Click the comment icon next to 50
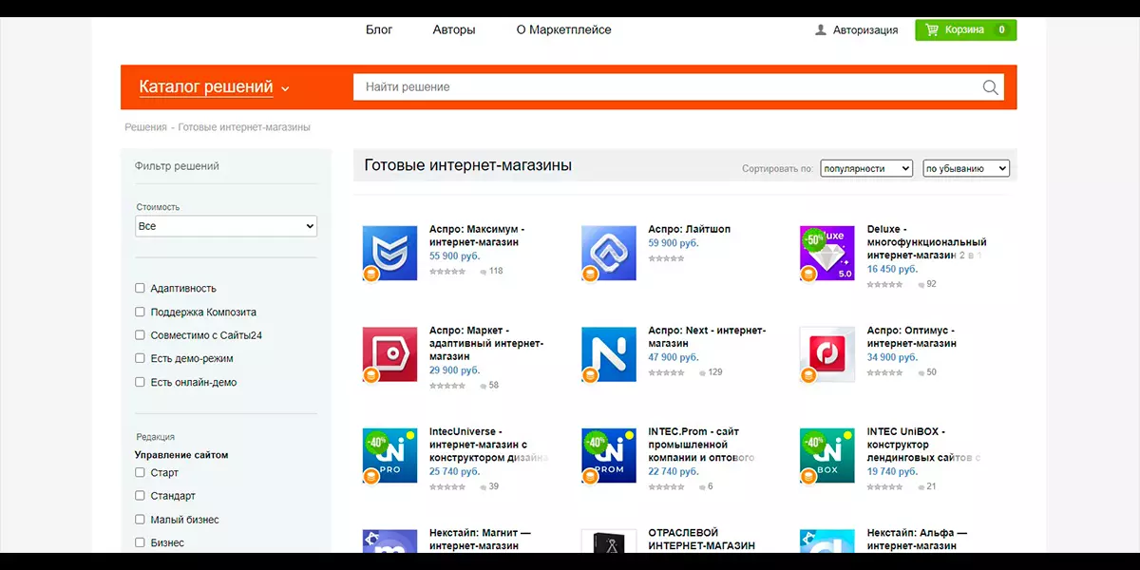 click(920, 372)
